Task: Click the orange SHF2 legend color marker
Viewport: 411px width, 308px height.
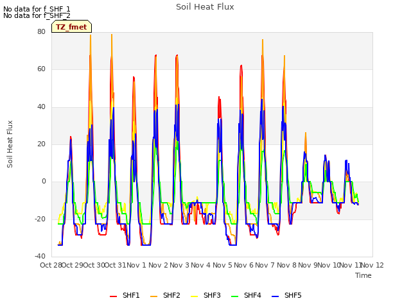Action: pyautogui.click(x=154, y=296)
